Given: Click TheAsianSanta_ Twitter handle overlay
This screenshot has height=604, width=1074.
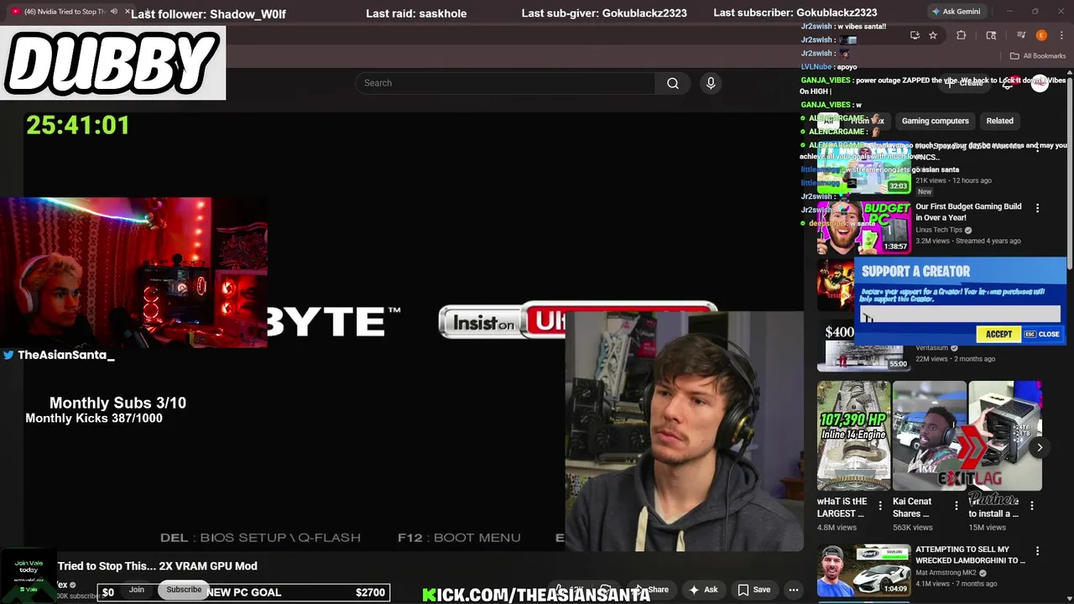Looking at the screenshot, I should 58,355.
